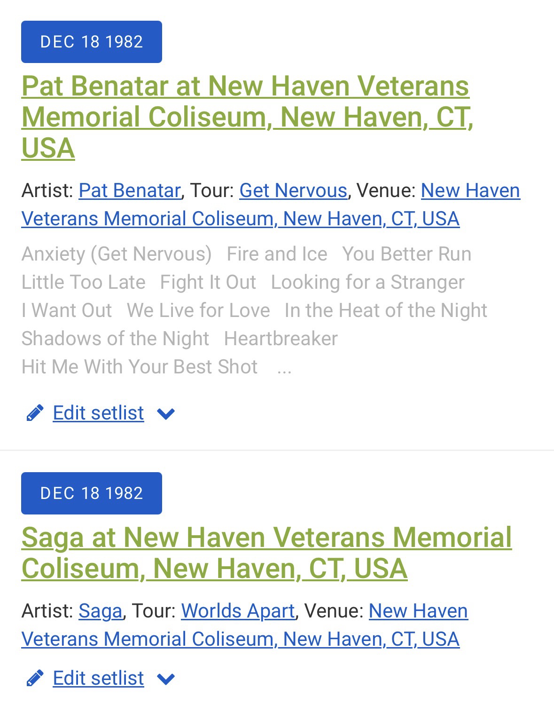Expand chevron beside Pat Benatar Edit setlist
Image resolution: width=554 pixels, height=712 pixels.
point(166,414)
